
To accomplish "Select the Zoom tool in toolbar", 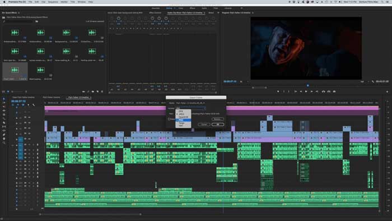I will click(4, 142).
